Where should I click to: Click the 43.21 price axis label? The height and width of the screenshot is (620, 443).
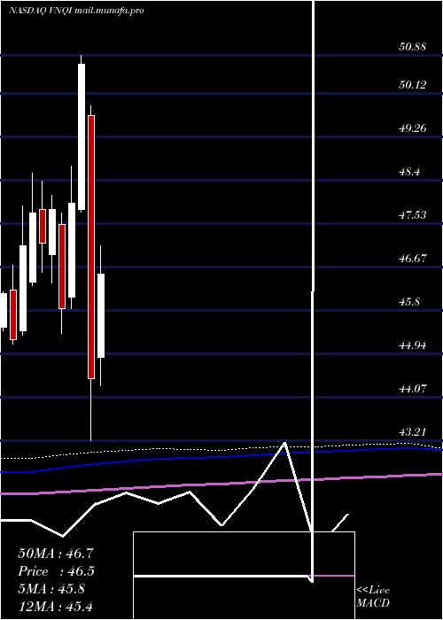413,432
